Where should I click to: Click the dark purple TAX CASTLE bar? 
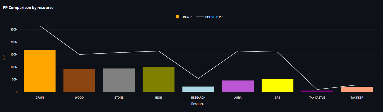pyautogui.click(x=317, y=91)
